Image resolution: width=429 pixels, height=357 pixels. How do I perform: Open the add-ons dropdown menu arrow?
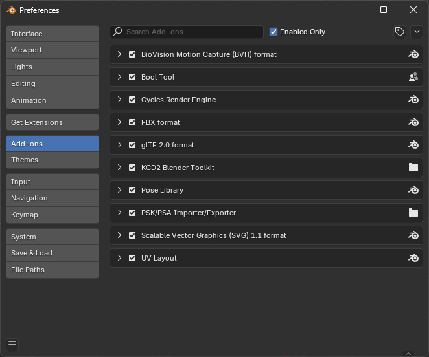pos(417,32)
